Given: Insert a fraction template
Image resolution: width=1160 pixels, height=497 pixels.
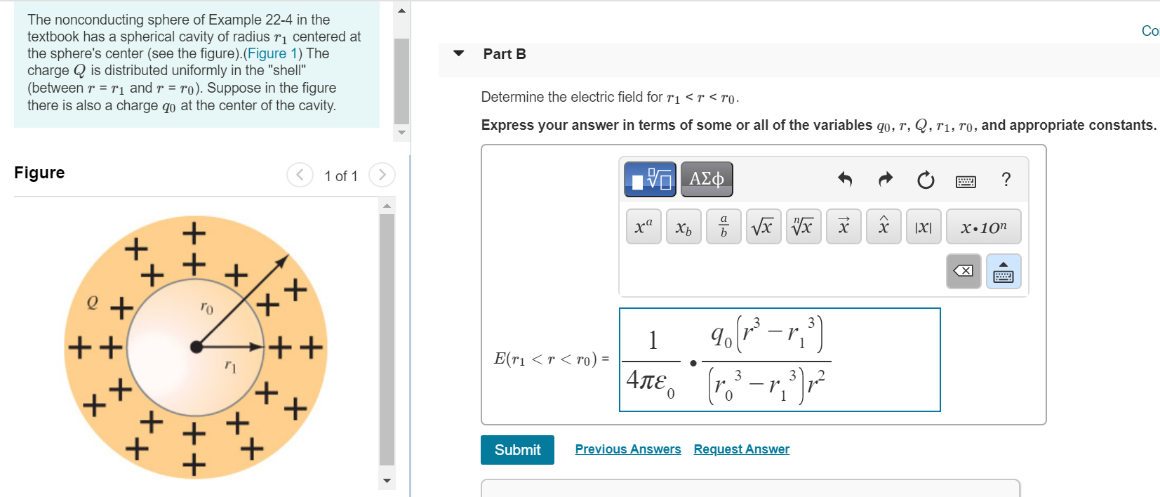Looking at the screenshot, I should click(723, 226).
